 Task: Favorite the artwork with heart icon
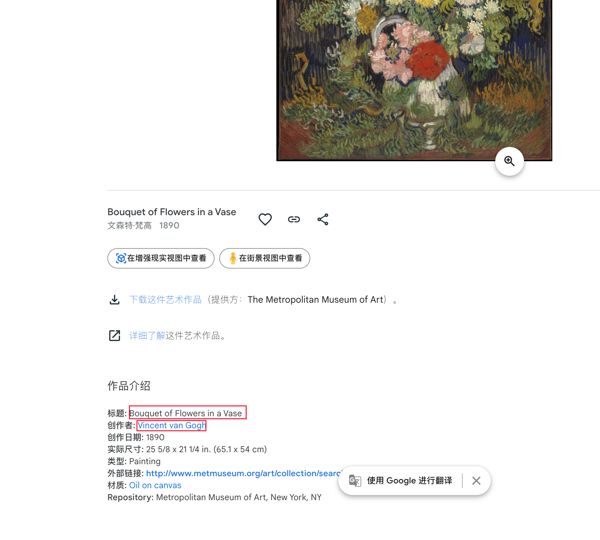(x=265, y=219)
